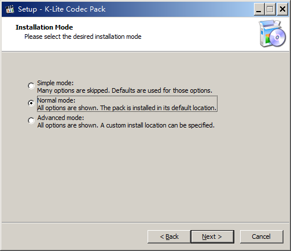Select the Normal mode radio button
This screenshot has height=251, width=291.
click(31, 103)
